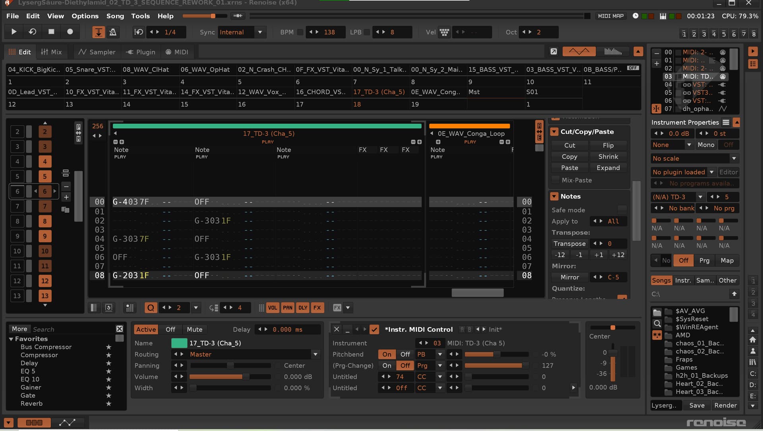Click the Expand button
The height and width of the screenshot is (431, 763).
click(x=608, y=167)
